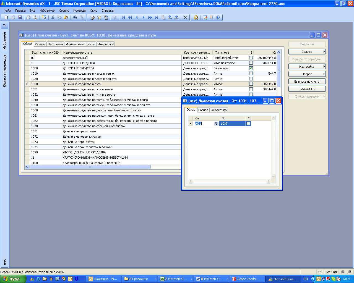354x283 pixels.
Task: Click the Выписка по счету button
Action: tap(307, 82)
